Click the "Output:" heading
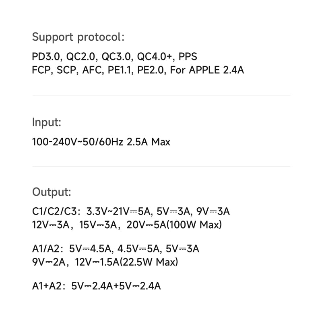322x322 pixels. (52, 192)
